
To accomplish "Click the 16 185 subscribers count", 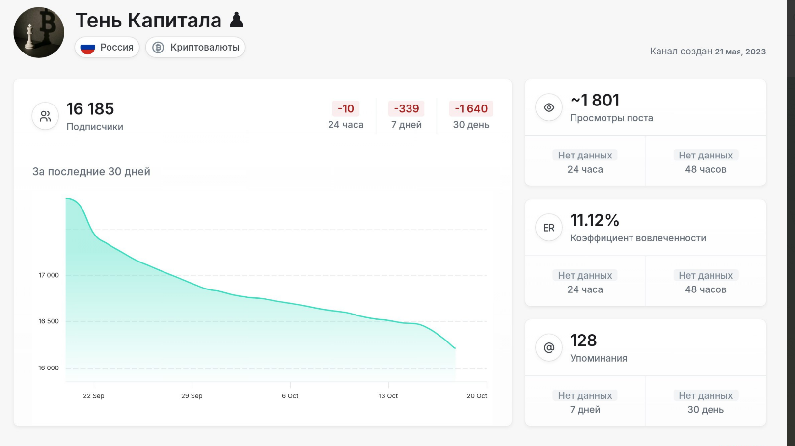I will [x=90, y=108].
